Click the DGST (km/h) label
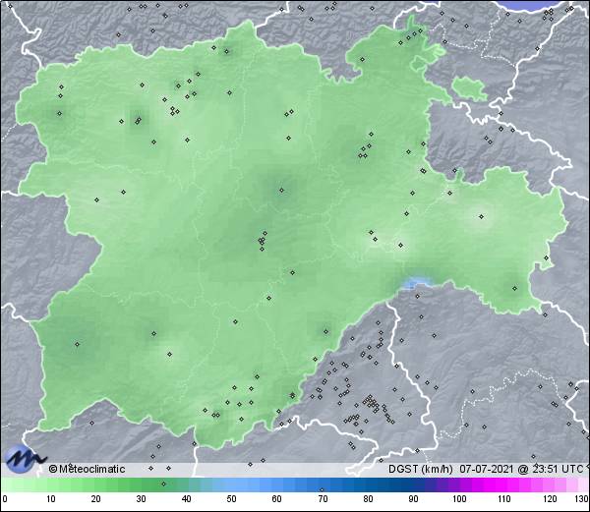Screen dimensions: 590x512 click(x=421, y=469)
